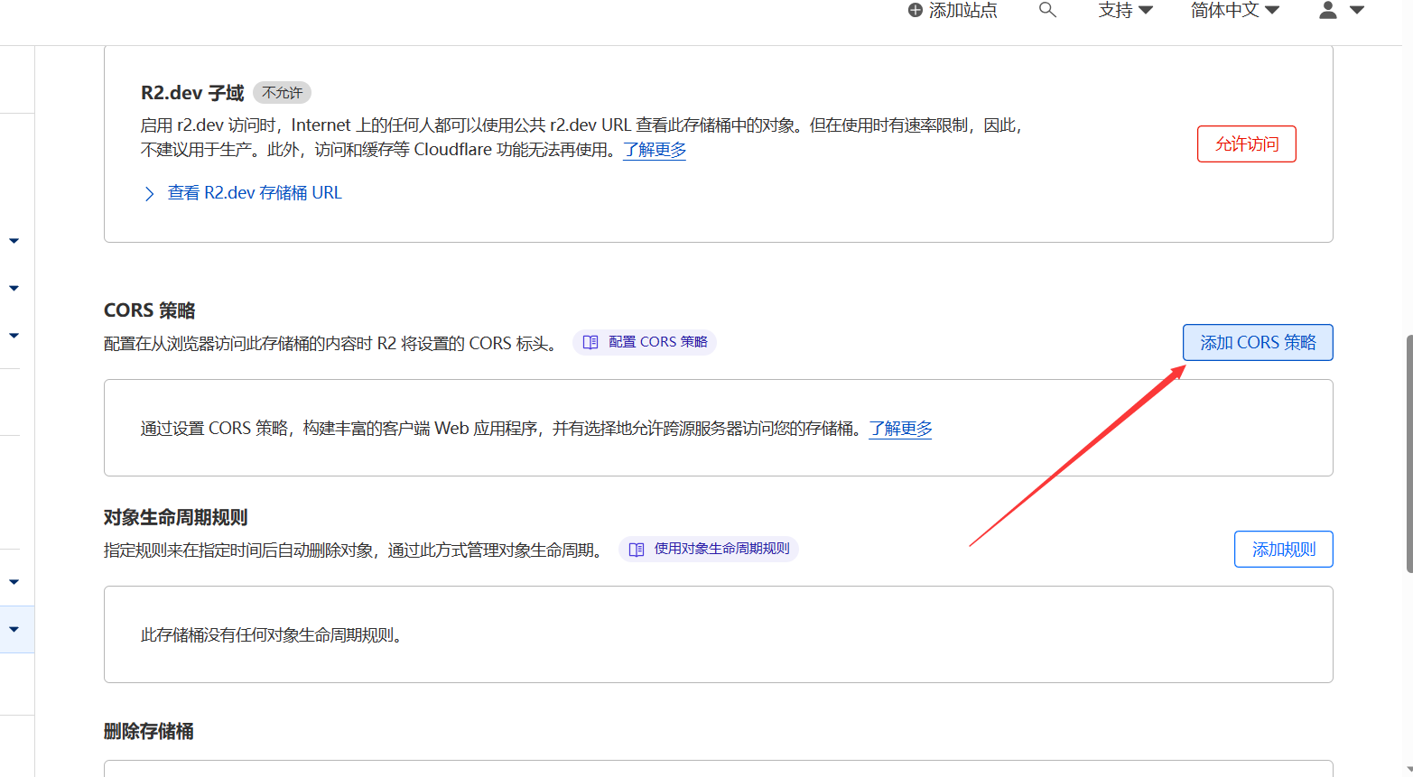Viewport: 1413px width, 777px height.
Task: Expand 查看 R2.dev 存储桶 URL
Action: tap(244, 193)
